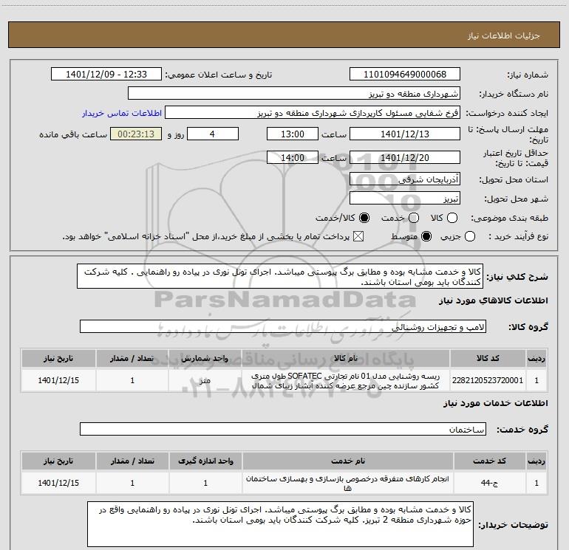
Task: Click the announcement date field 1401/12/09 - 12:33
Action: point(106,74)
